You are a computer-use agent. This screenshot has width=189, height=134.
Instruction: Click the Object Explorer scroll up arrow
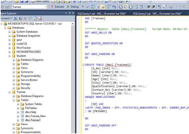point(73,24)
